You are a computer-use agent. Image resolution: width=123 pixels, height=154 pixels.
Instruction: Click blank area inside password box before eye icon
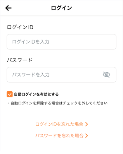(76, 75)
